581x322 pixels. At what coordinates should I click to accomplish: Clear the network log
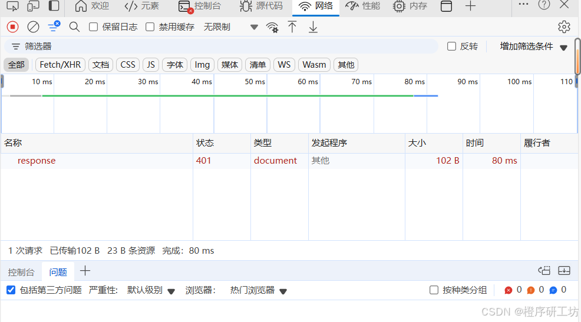point(34,27)
